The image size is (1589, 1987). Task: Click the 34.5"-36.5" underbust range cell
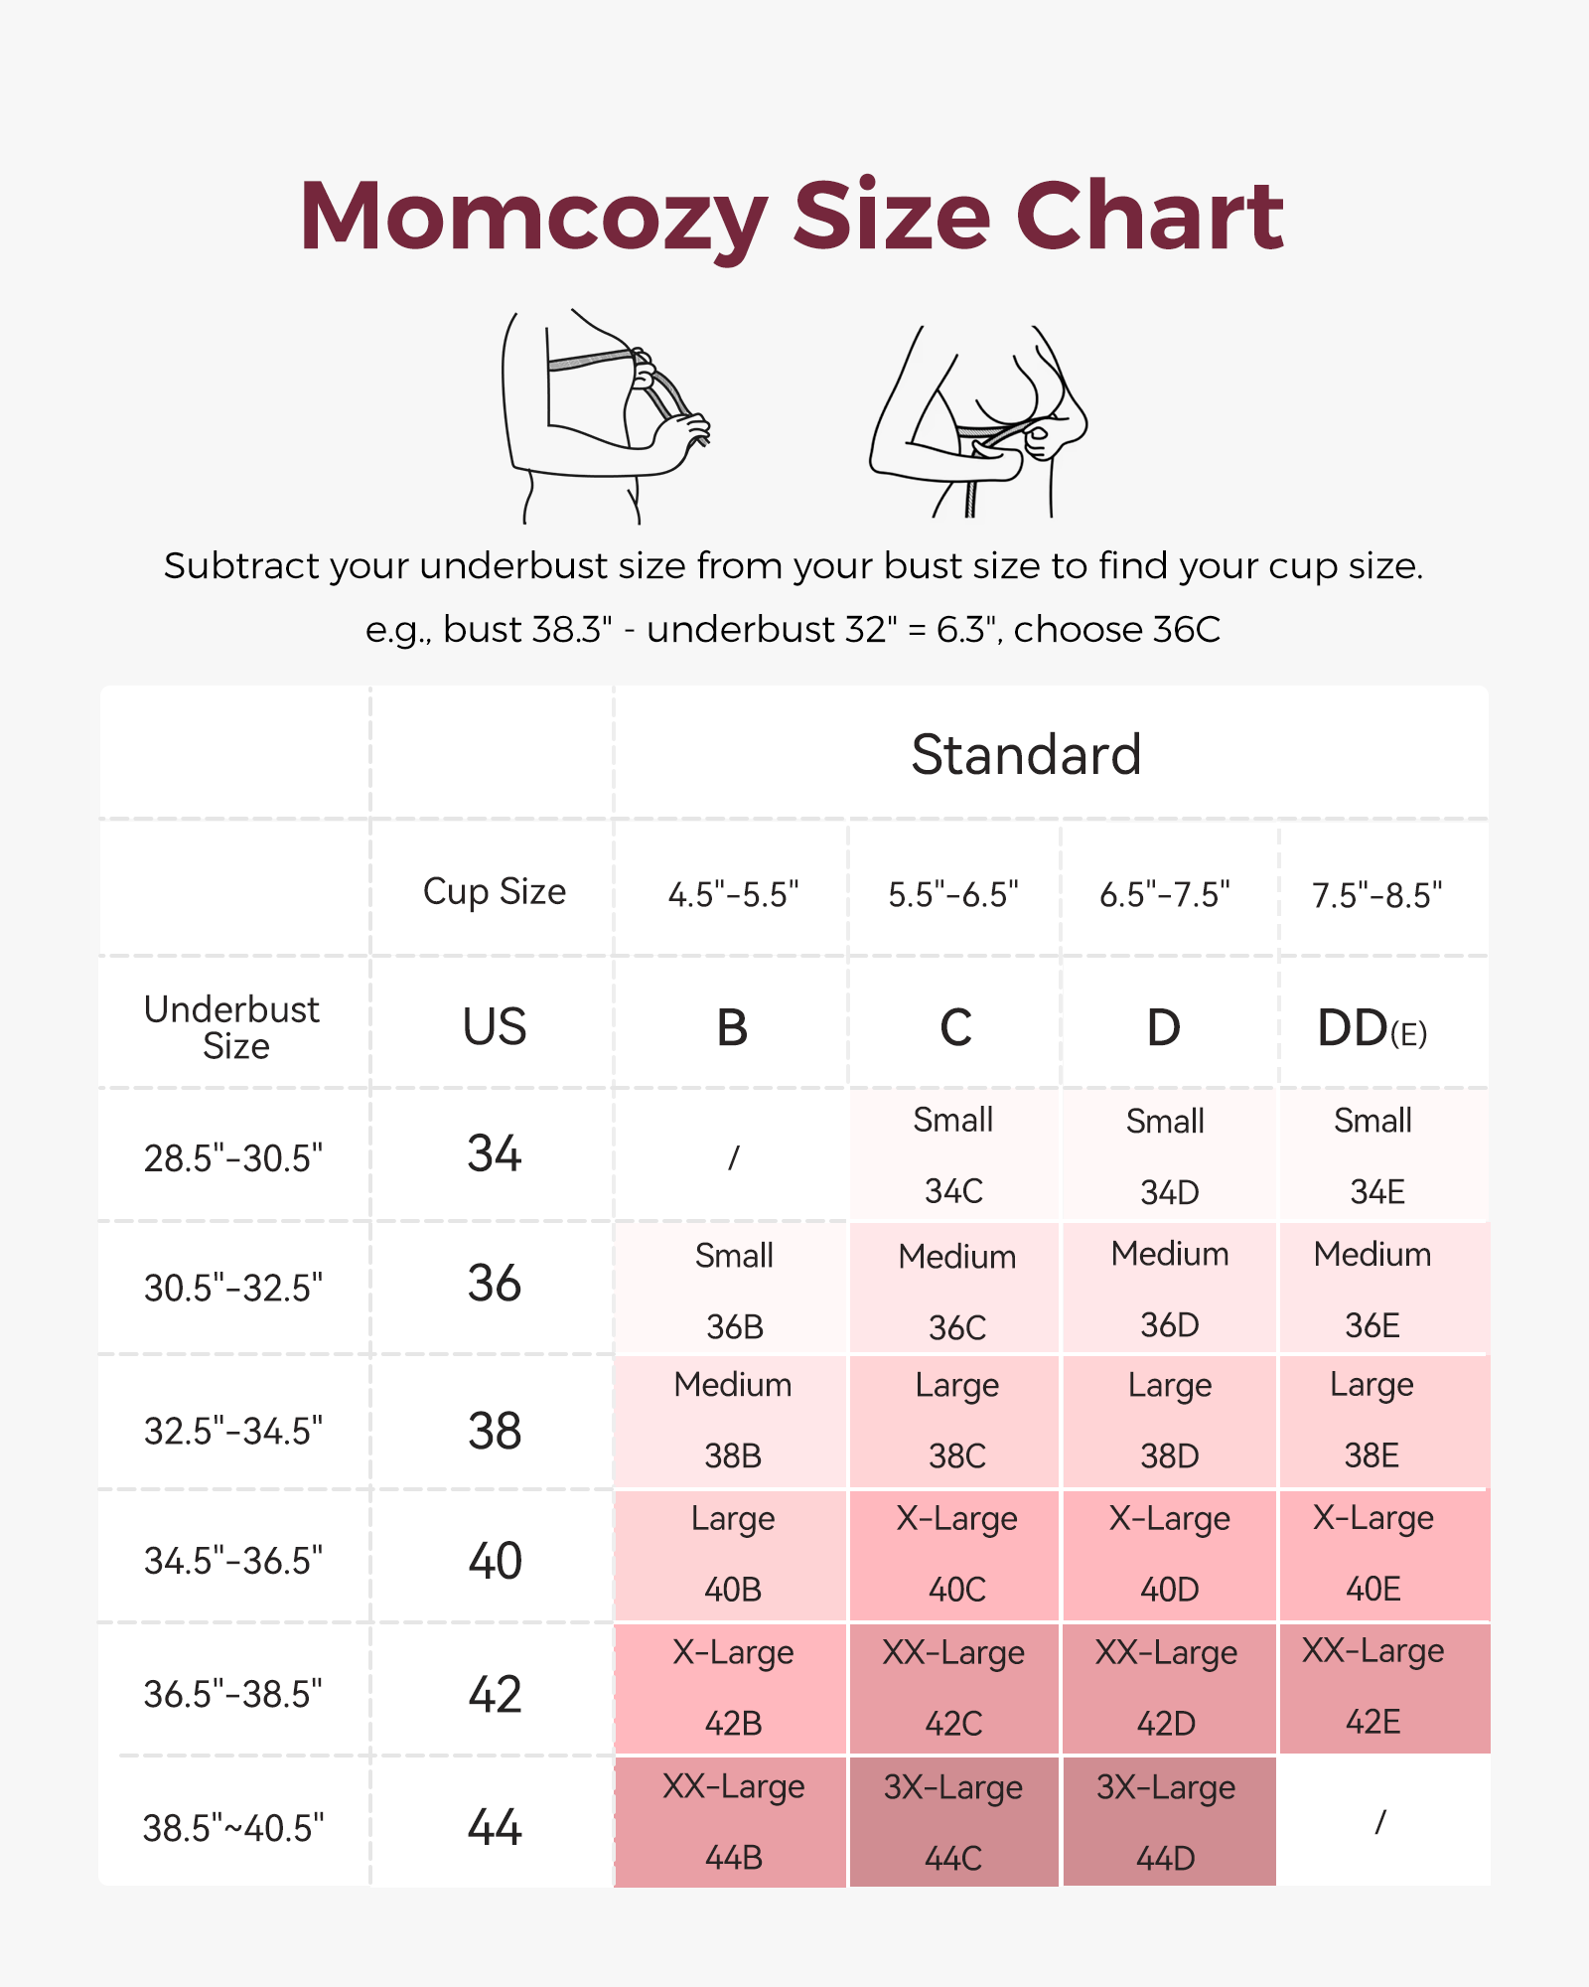point(233,1561)
